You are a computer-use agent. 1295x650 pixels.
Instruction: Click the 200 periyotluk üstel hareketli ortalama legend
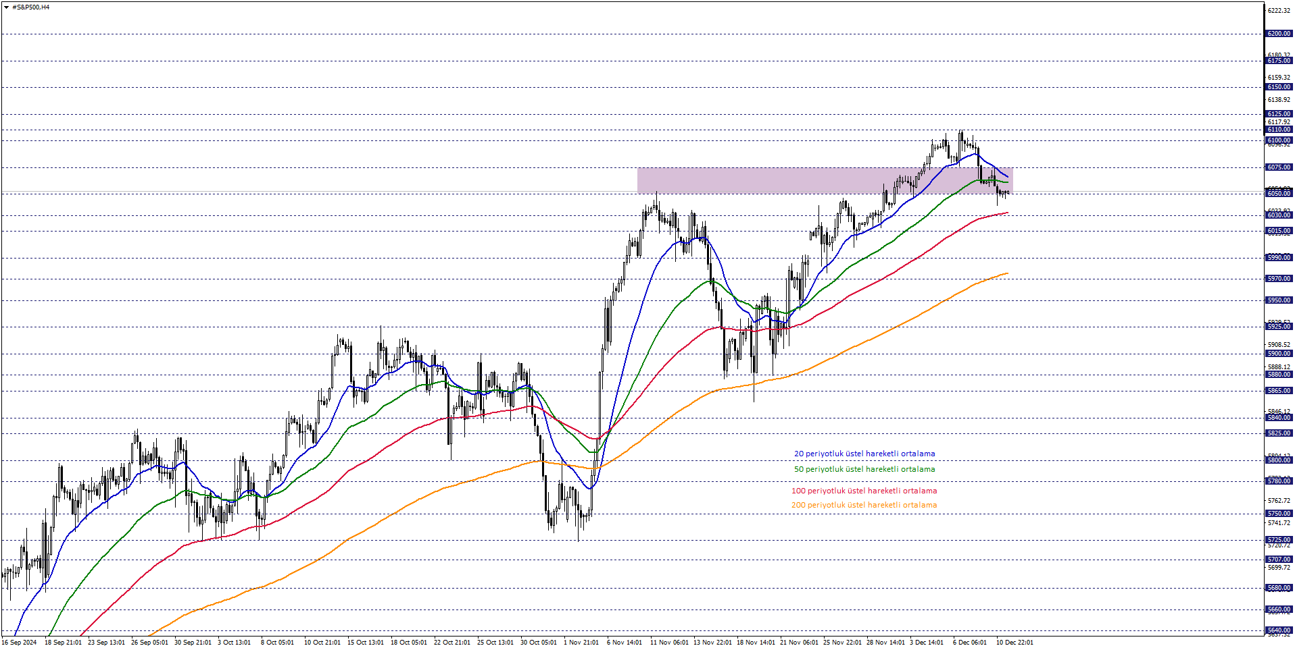[864, 505]
